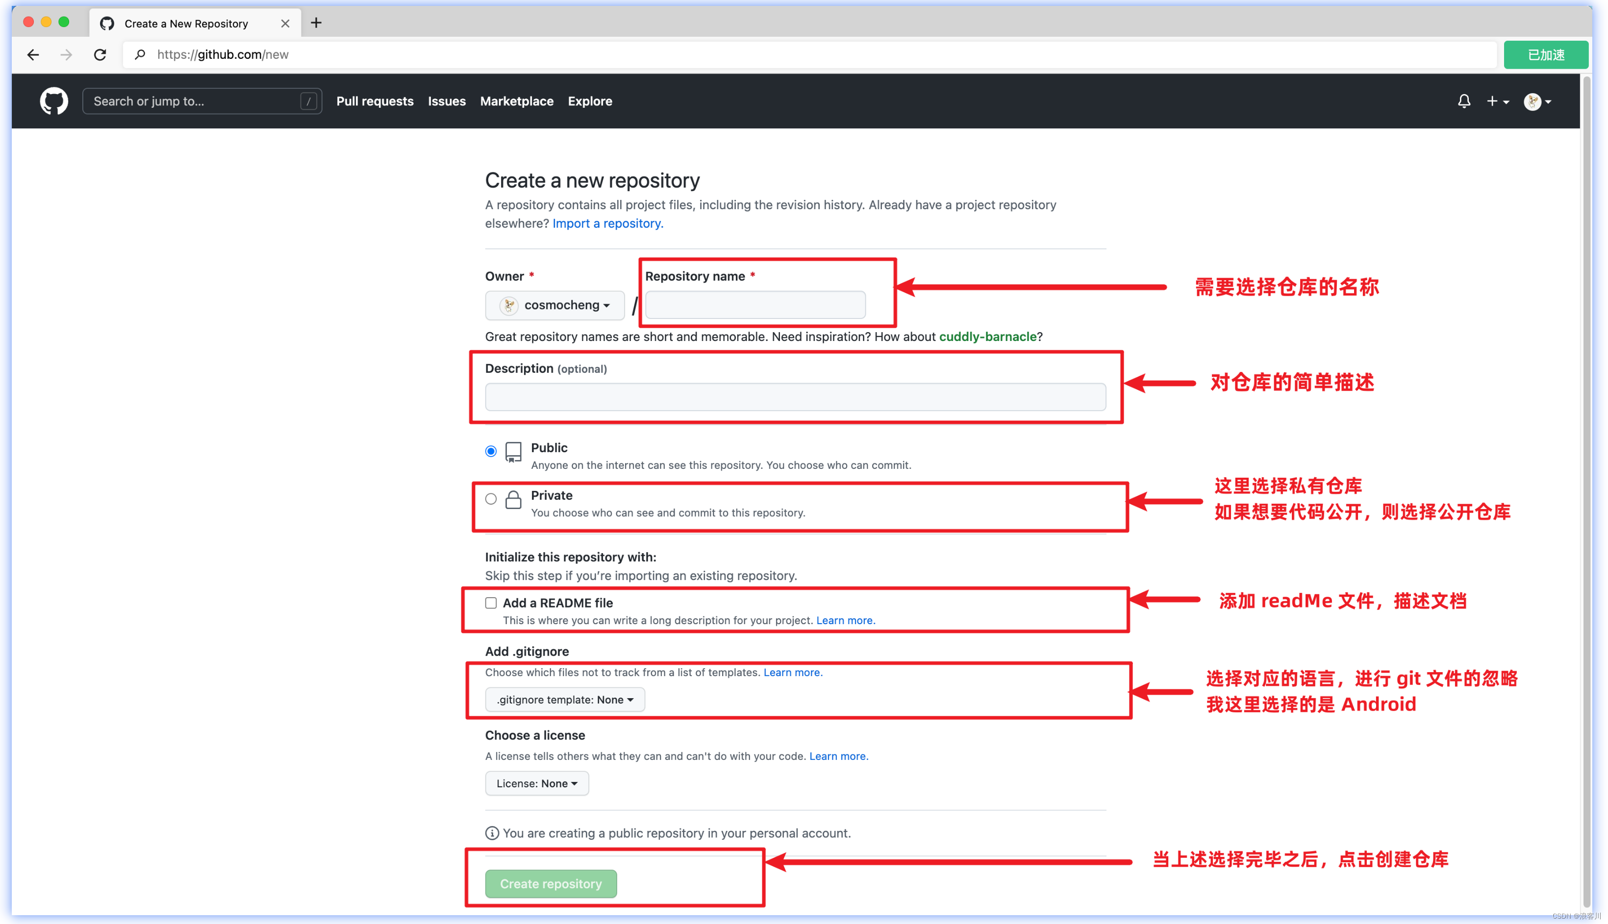Click Learn more about gitignore
The image size is (1608, 924).
coord(792,673)
